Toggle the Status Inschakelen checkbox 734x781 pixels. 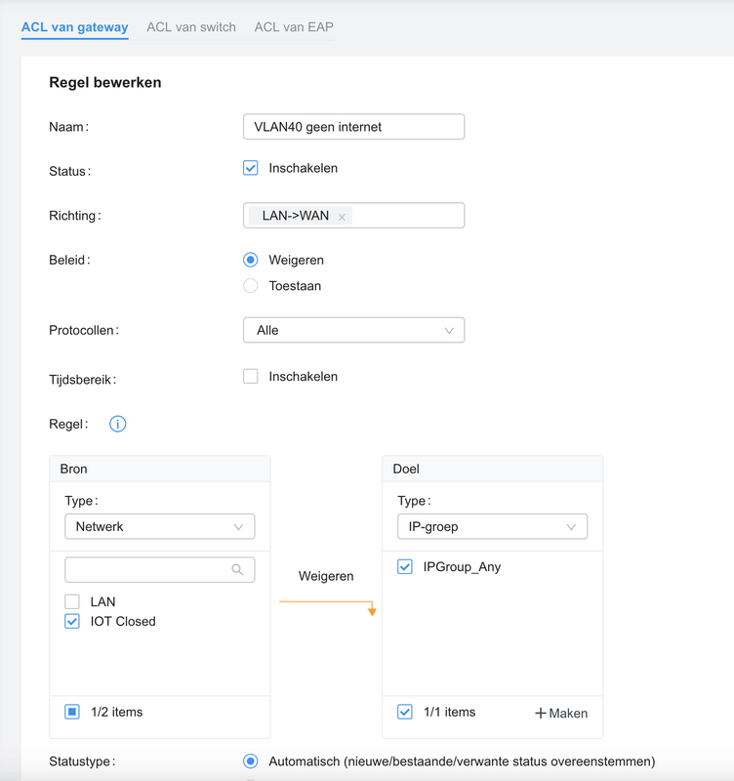click(251, 168)
